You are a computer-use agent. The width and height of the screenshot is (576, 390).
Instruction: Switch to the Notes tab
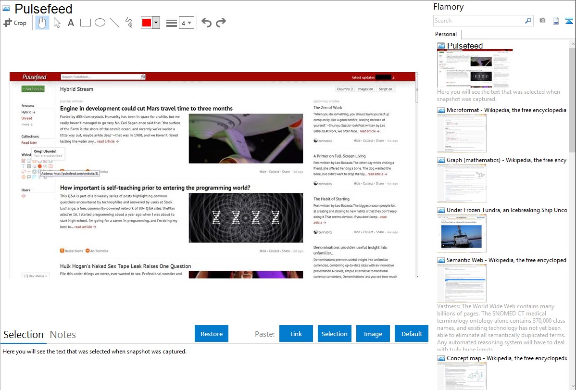[63, 335]
